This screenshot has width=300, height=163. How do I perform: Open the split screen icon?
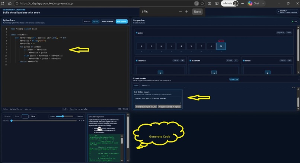(210, 3)
